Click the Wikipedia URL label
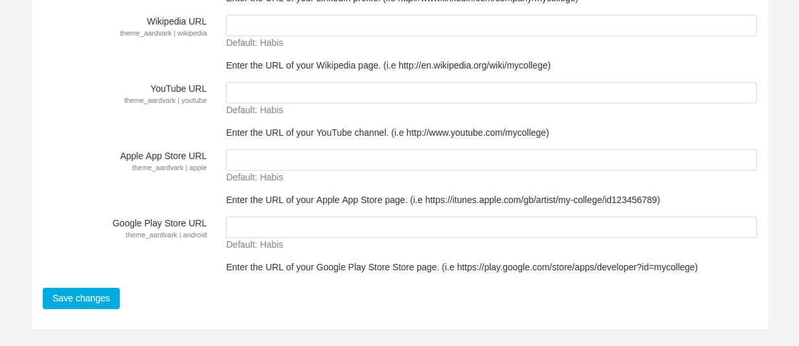799x346 pixels. pyautogui.click(x=177, y=21)
